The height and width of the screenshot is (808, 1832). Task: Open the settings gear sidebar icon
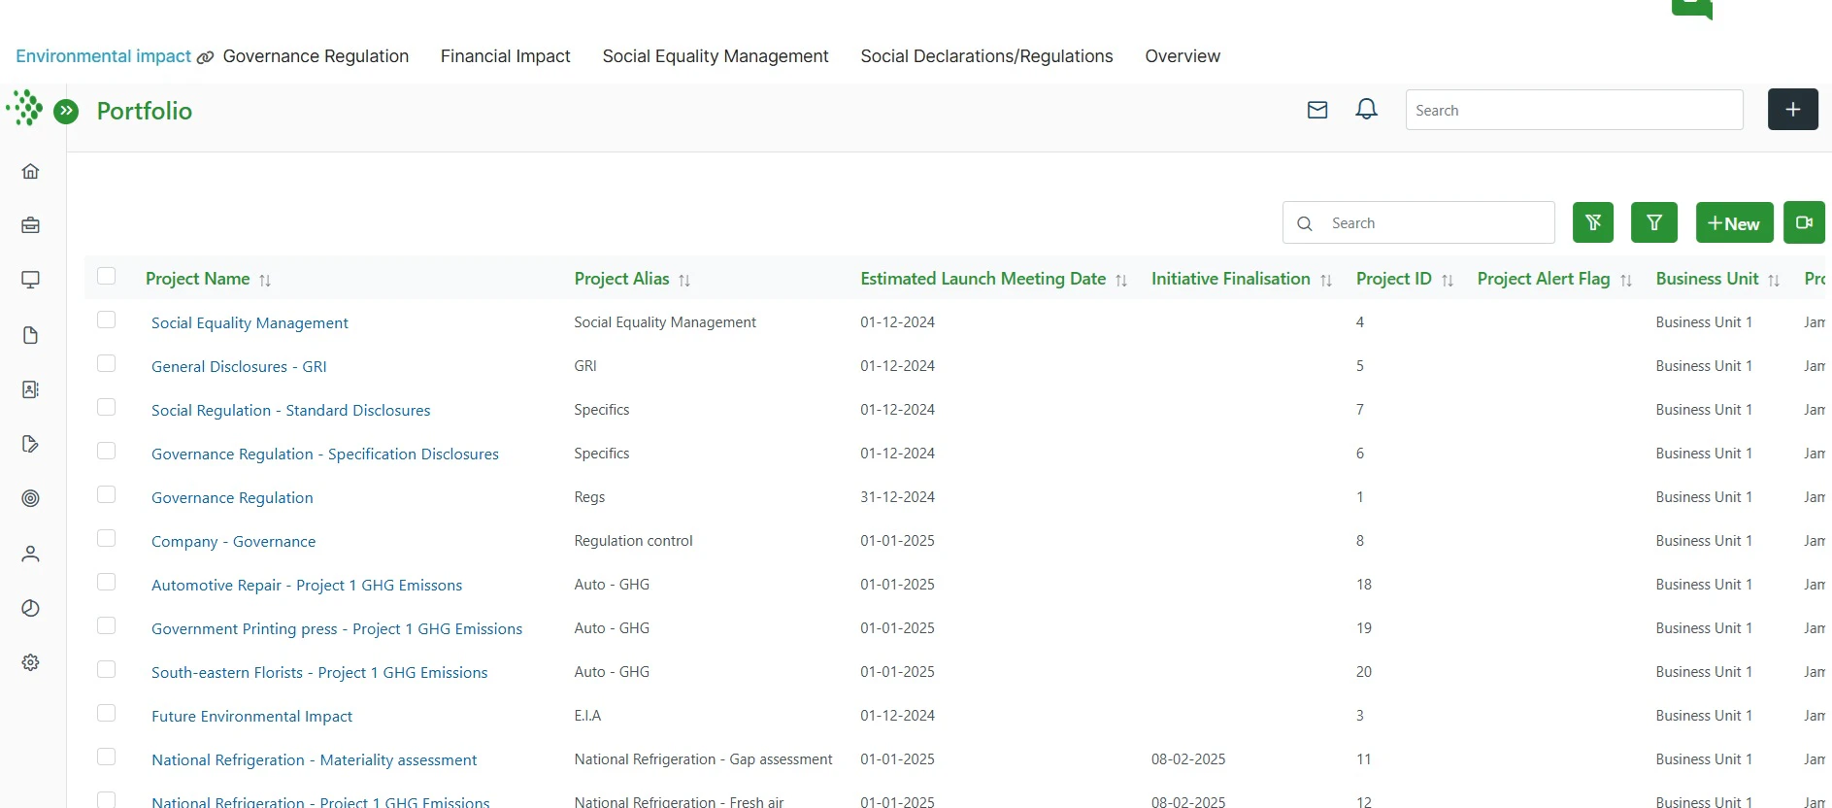(30, 662)
